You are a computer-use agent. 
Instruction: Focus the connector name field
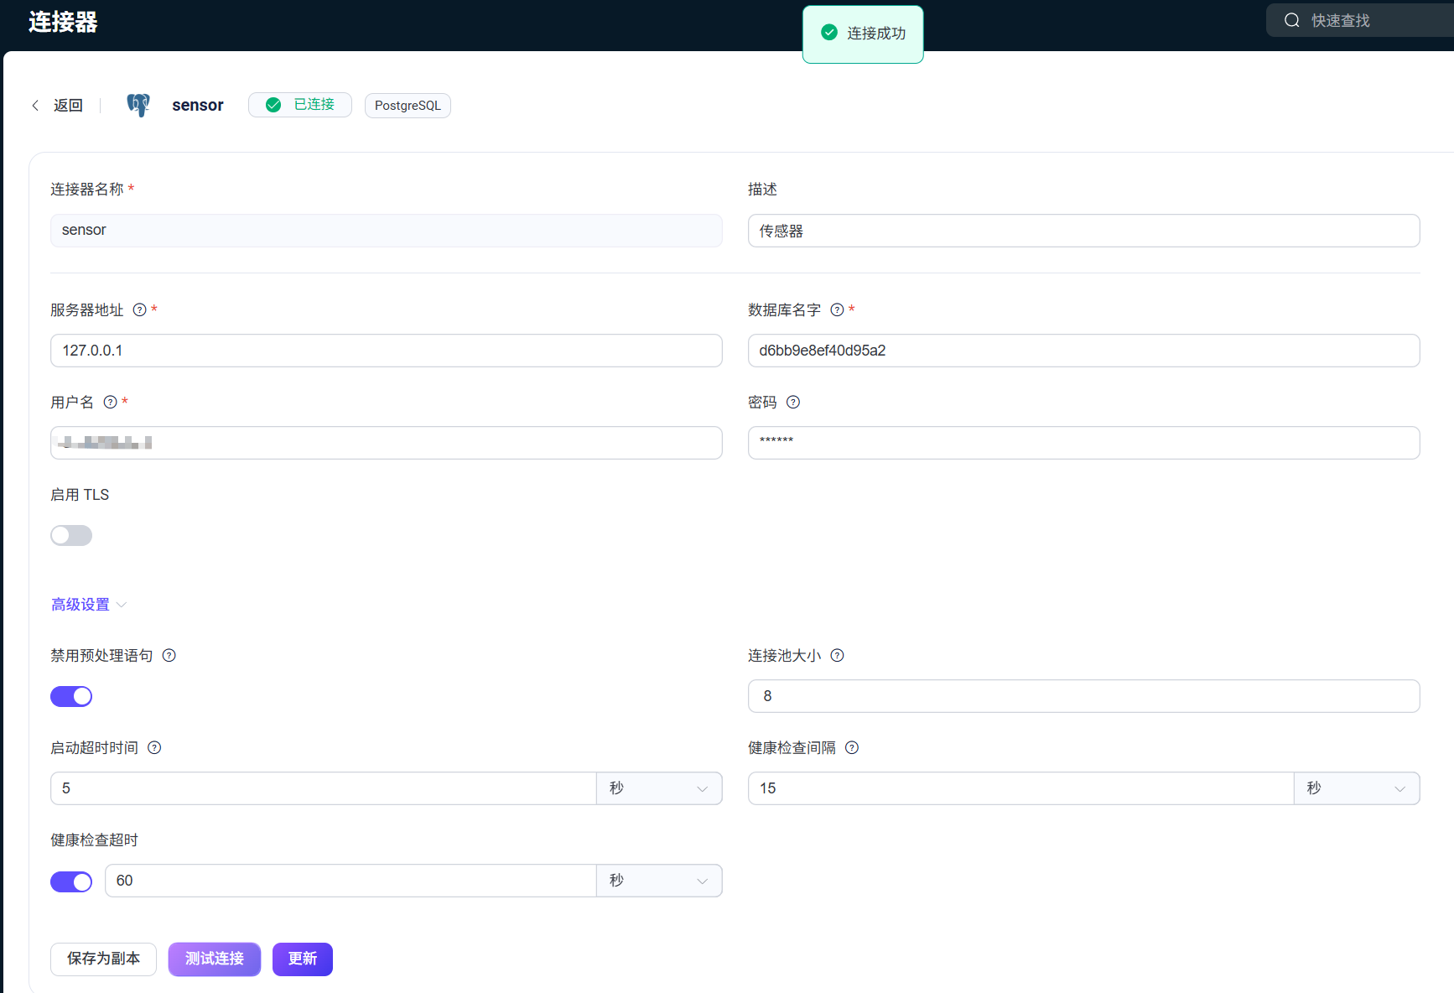[x=387, y=231]
